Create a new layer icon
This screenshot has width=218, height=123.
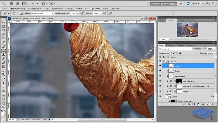point(207,104)
